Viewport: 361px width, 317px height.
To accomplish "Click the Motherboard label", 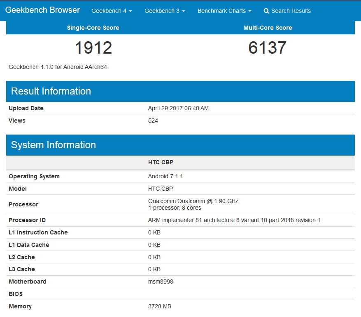I will (x=28, y=282).
